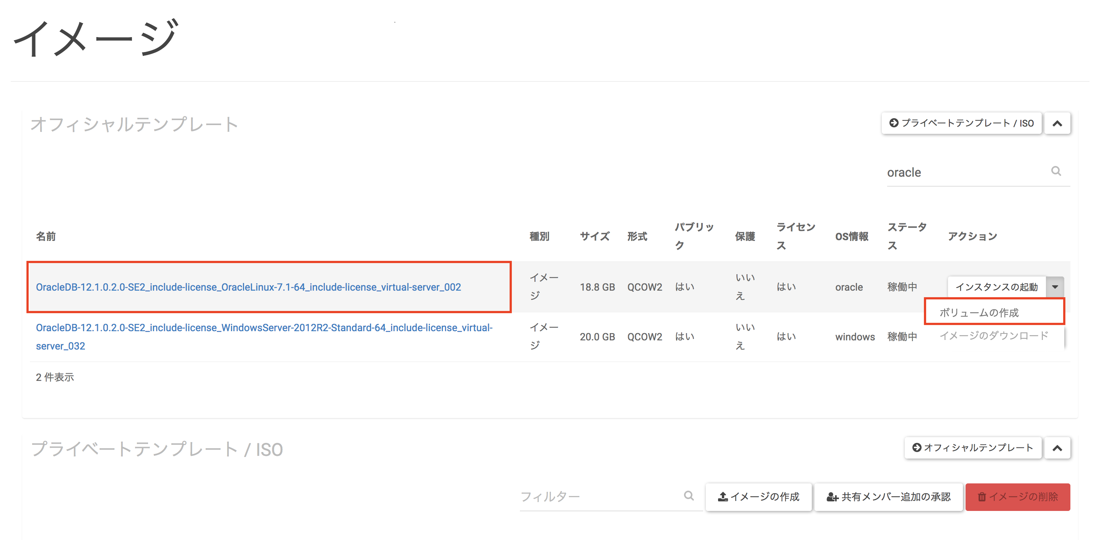Toggle dropdown arrow next to インスタンスの起動
The width and height of the screenshot is (1101, 540).
tap(1055, 287)
